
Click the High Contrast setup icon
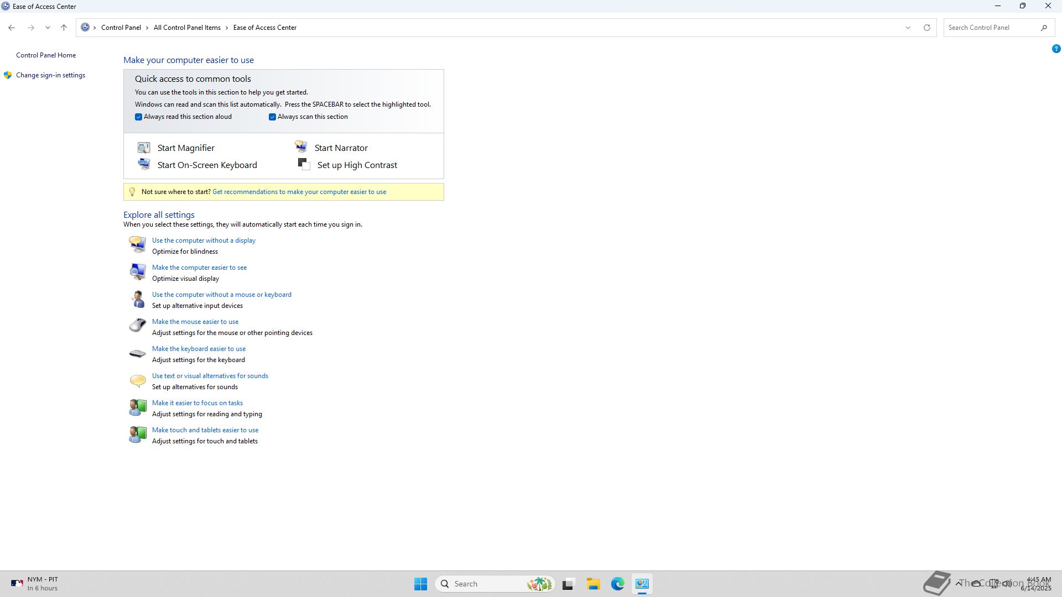pos(304,164)
